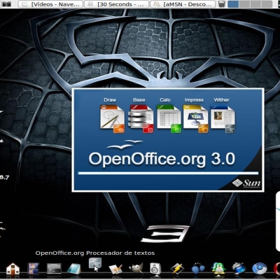Image resolution: width=280 pixels, height=280 pixels.
Task: Open the terminal from the dock
Action: click(x=54, y=269)
